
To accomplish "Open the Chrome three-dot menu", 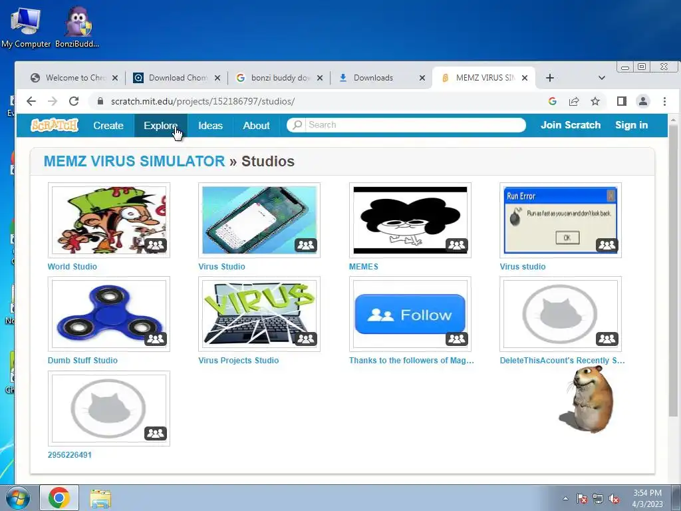I will [x=664, y=101].
